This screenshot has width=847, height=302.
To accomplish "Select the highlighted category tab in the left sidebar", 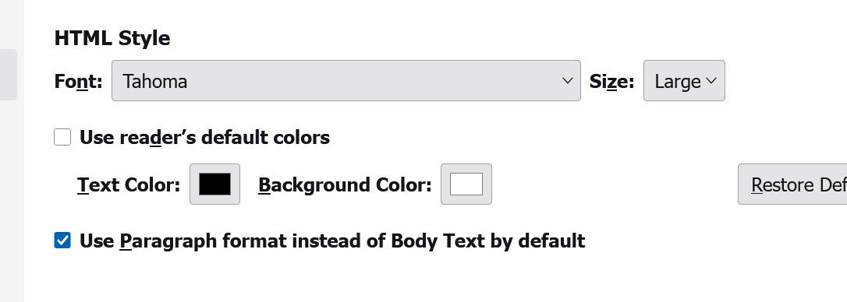I will point(9,75).
